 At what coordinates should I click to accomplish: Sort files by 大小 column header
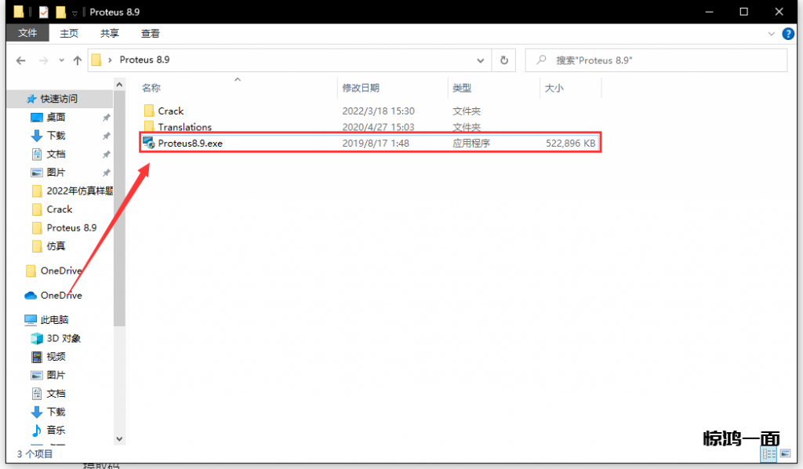click(x=554, y=88)
